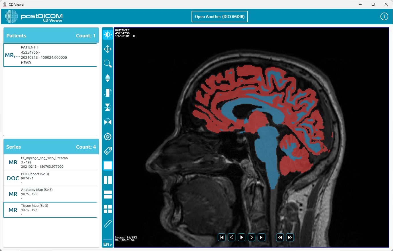This screenshot has height=251, width=393.
Task: Select the Rotate tool
Action: click(x=107, y=137)
